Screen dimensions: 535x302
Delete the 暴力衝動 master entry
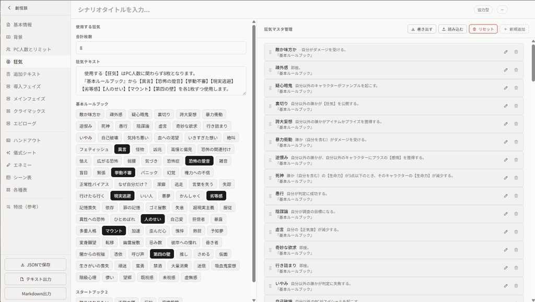(516, 142)
